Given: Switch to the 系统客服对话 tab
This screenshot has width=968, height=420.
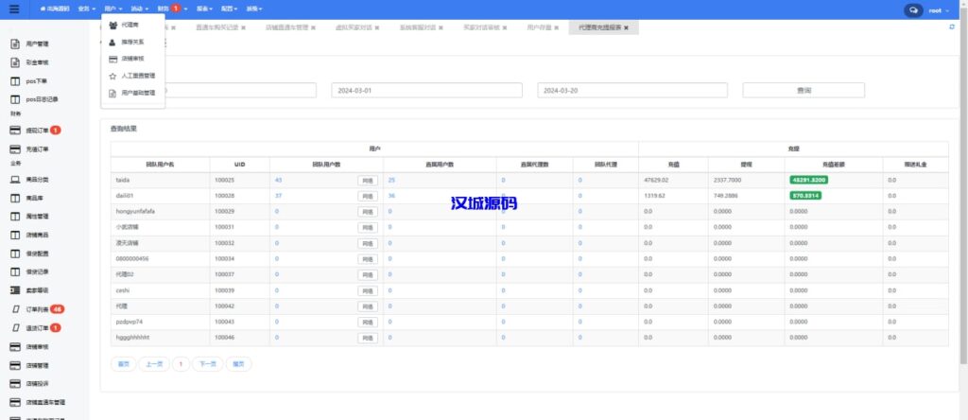Looking at the screenshot, I should click(x=417, y=27).
